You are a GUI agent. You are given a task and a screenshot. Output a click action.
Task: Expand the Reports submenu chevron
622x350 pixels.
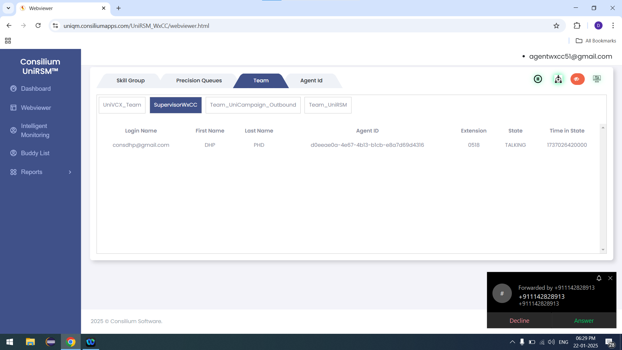tap(70, 172)
